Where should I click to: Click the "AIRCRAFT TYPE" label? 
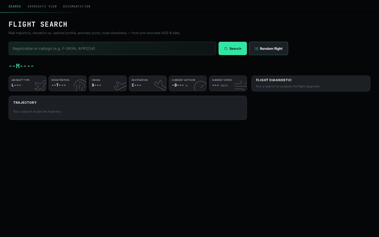click(x=20, y=80)
